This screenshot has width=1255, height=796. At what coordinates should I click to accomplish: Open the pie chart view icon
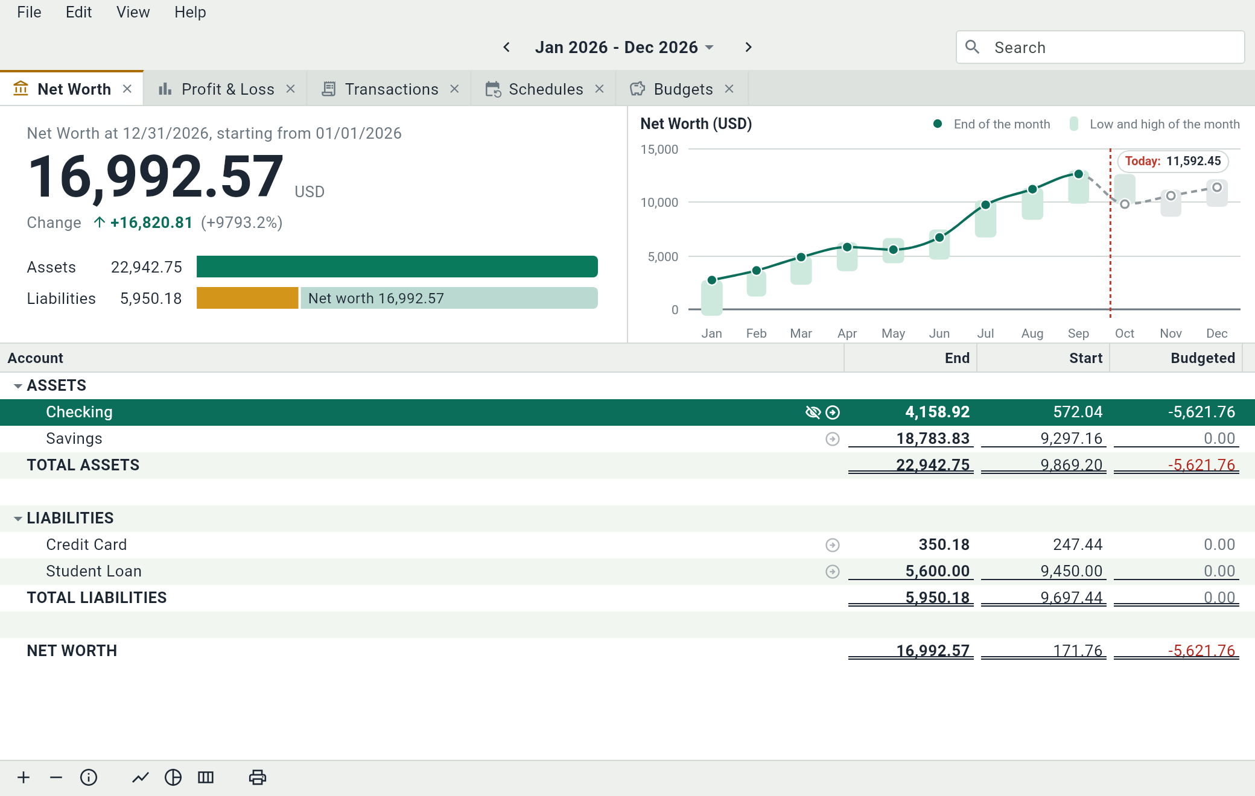[x=173, y=777]
